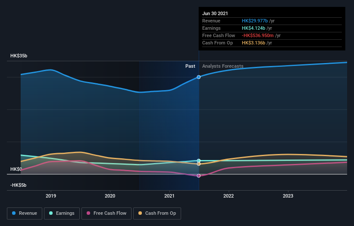Select the Revenue data point on blue line
The image size is (354, 226).
click(199, 77)
